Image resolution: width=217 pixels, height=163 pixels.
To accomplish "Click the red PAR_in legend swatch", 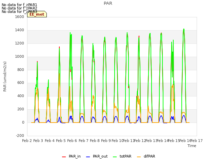I will click(64, 157).
